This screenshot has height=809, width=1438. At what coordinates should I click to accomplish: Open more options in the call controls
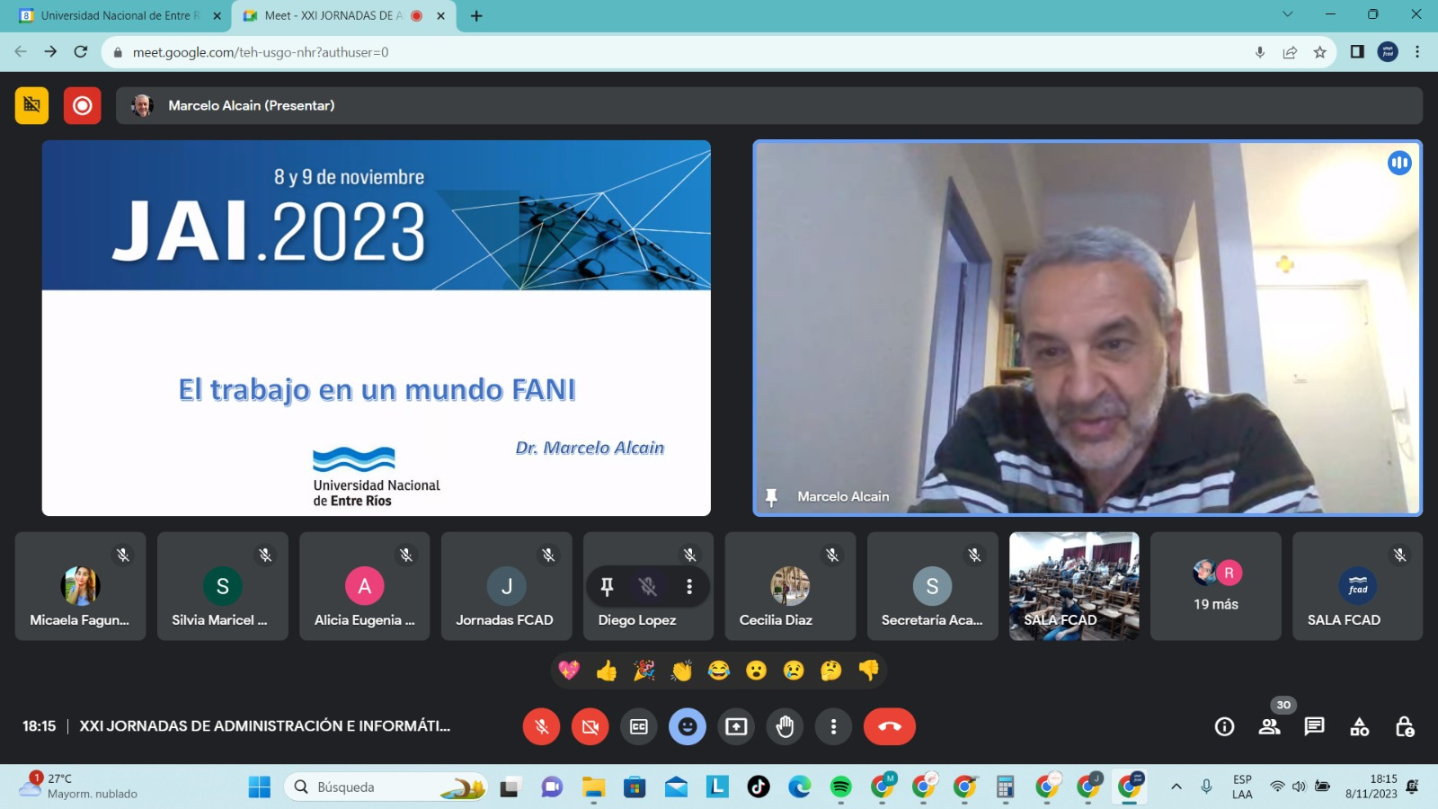(x=833, y=726)
